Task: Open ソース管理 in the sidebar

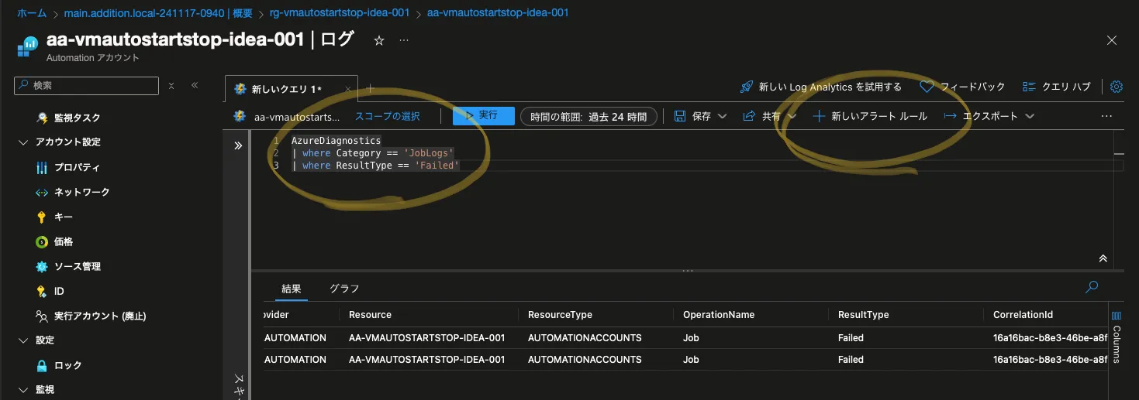Action: click(x=68, y=266)
